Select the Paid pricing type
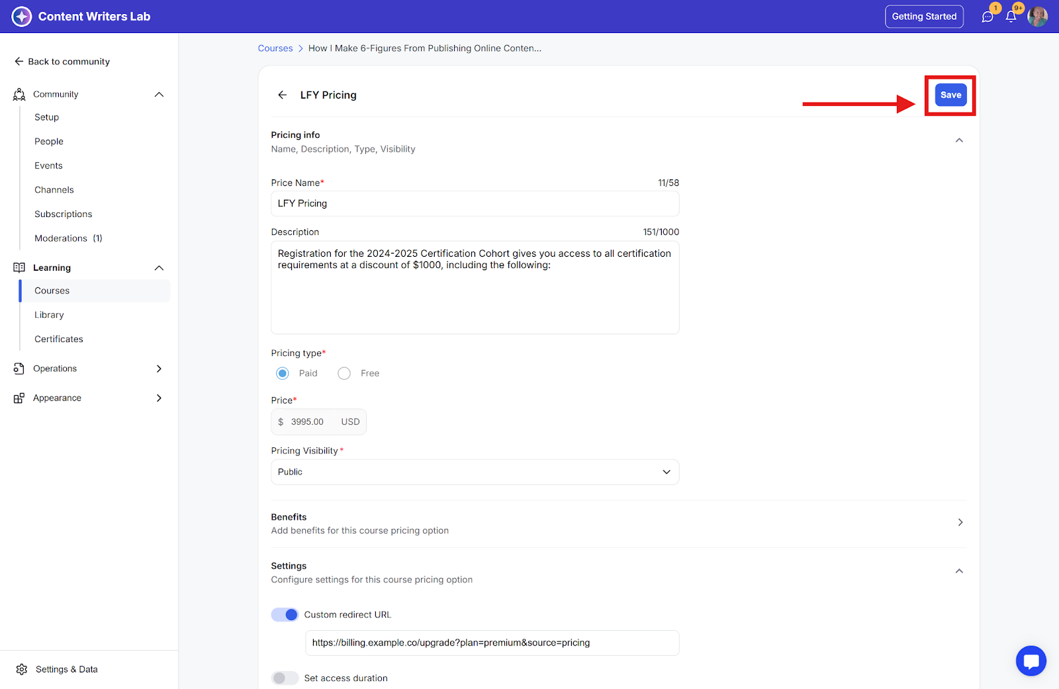 coord(283,373)
